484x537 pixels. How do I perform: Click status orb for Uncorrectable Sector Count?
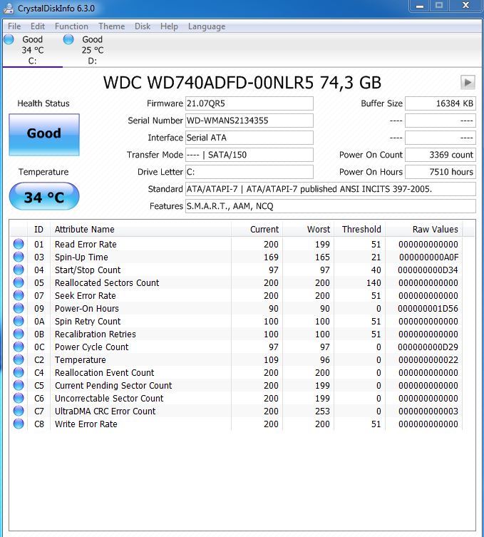19,399
